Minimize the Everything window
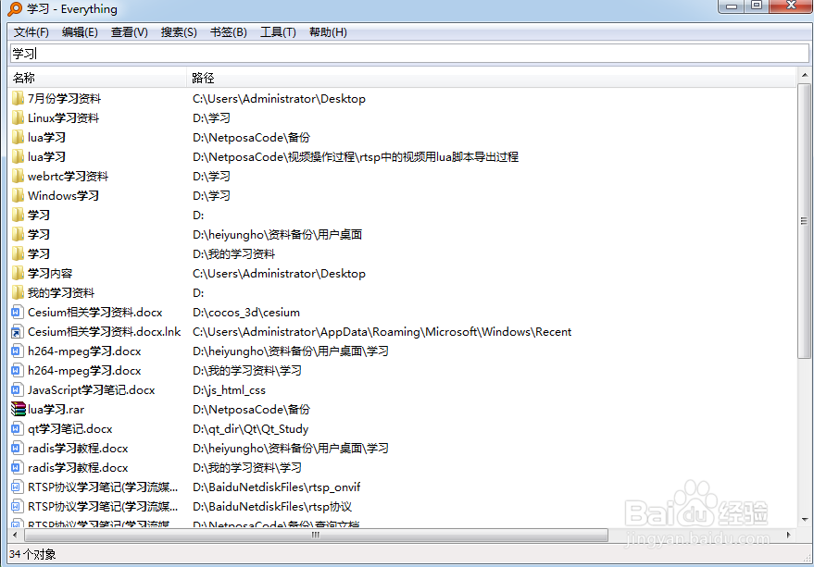The image size is (814, 567). 732,6
